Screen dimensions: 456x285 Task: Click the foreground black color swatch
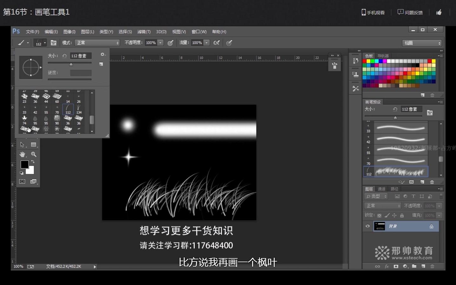tap(24, 164)
